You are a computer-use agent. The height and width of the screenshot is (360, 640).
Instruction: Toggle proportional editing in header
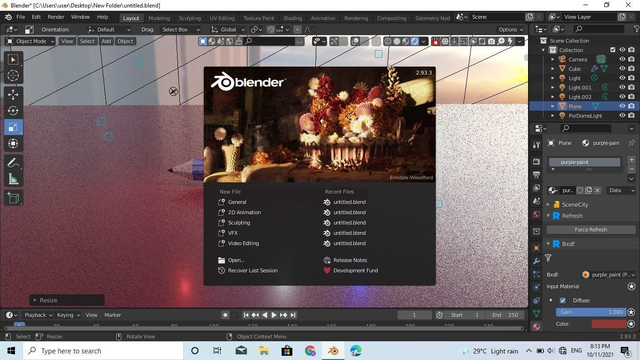click(x=297, y=30)
